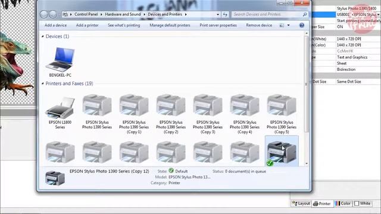Viewport: 381px width, 214px height.
Task: Click the 1440 x 720 DPI value for Color
Action: click(x=349, y=45)
